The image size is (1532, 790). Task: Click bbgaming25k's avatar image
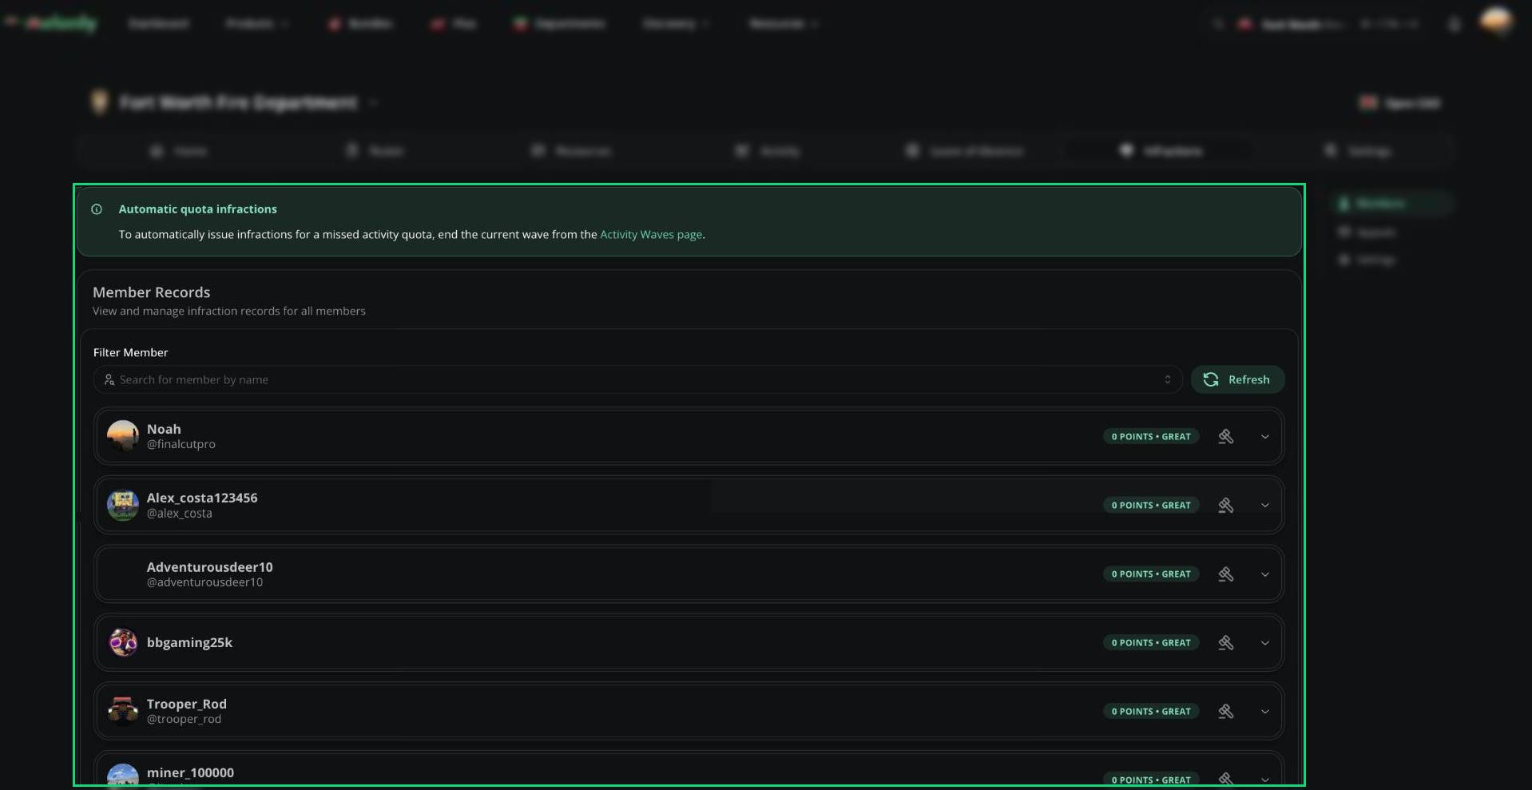click(123, 642)
